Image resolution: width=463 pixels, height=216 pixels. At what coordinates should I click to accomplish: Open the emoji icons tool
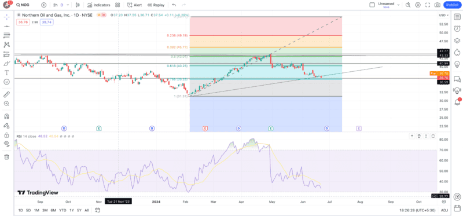(6, 82)
